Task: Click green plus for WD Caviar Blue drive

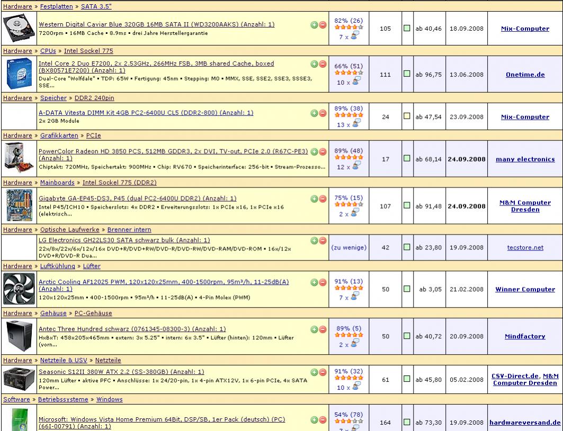Action: pyautogui.click(x=314, y=25)
